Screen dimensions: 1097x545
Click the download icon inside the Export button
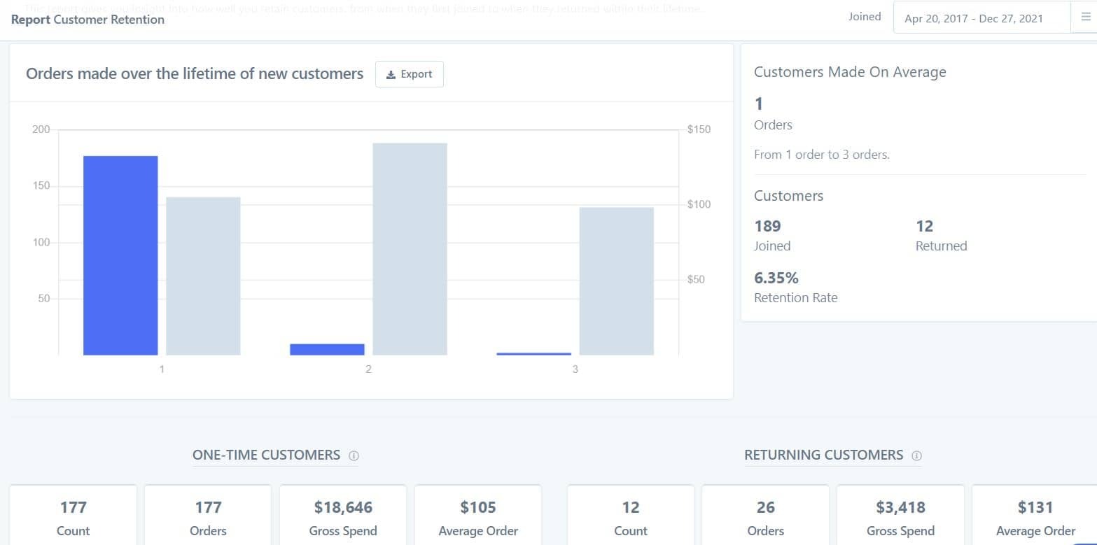(x=392, y=73)
